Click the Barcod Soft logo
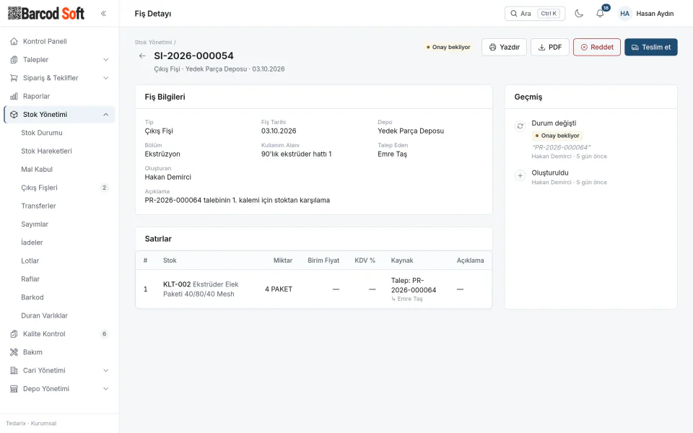 tap(46, 13)
